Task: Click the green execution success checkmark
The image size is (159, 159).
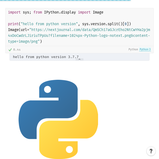Action: coord(10,50)
